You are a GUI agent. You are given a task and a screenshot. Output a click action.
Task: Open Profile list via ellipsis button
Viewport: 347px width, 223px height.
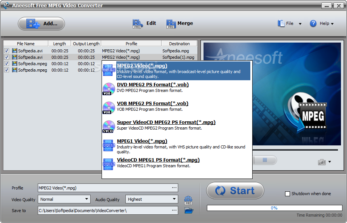(x=174, y=188)
